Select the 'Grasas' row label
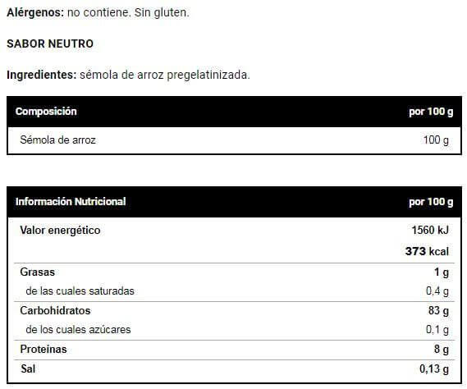This screenshot has width=467, height=389. [x=37, y=272]
